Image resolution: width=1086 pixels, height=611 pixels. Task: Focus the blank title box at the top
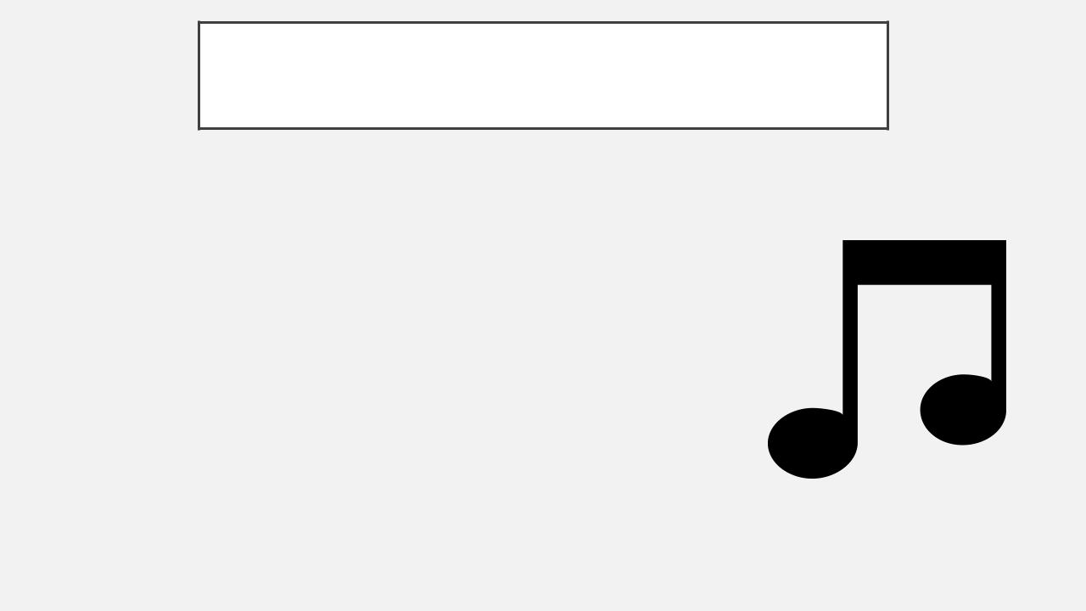(x=543, y=76)
